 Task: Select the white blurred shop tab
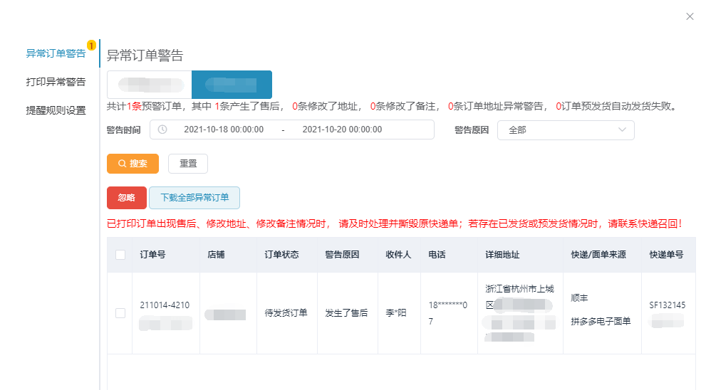click(150, 85)
